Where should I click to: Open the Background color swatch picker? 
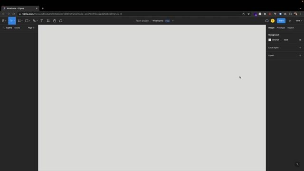(270, 40)
